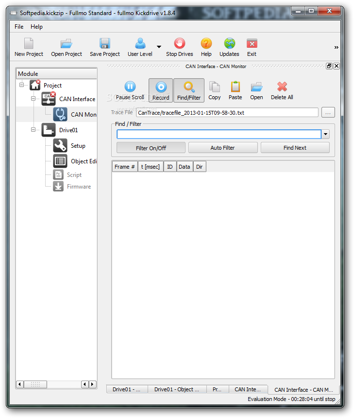This screenshot has height=418, width=354.
Task: Float the CAN Monitor dock panel
Action: point(329,66)
